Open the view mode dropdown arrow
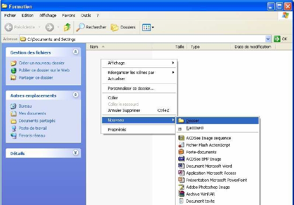294x205 pixels. click(x=153, y=27)
